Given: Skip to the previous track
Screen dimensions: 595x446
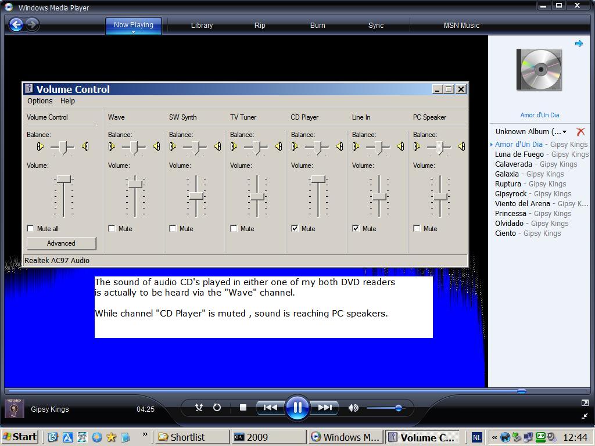Looking at the screenshot, I should tap(270, 407).
